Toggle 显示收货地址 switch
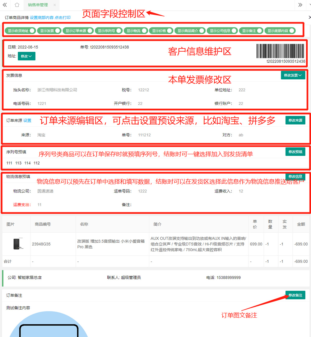The height and width of the screenshot is (337, 311). pos(20,31)
